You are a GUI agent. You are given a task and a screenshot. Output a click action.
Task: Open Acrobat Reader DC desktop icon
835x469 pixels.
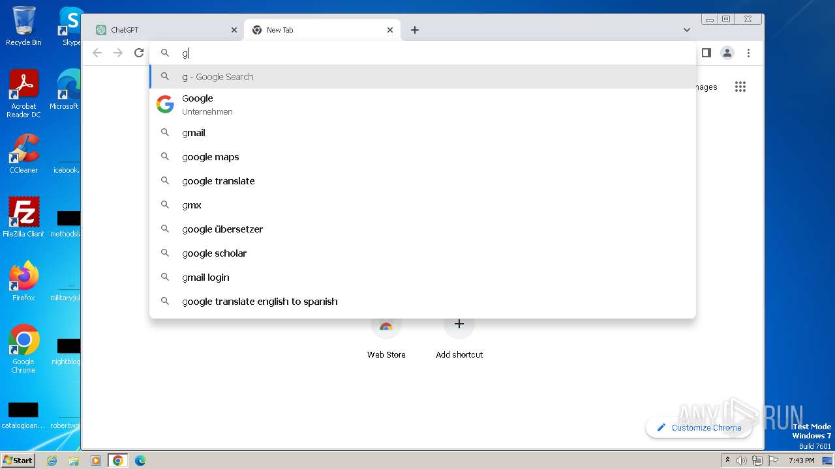23,94
